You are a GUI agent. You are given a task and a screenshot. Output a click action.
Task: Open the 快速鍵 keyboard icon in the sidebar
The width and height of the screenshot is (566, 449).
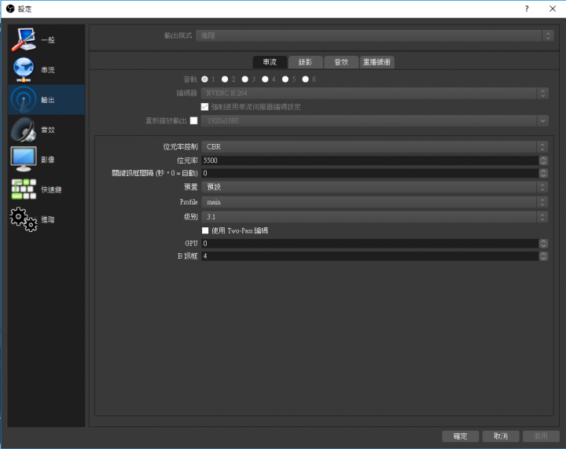pos(24,190)
